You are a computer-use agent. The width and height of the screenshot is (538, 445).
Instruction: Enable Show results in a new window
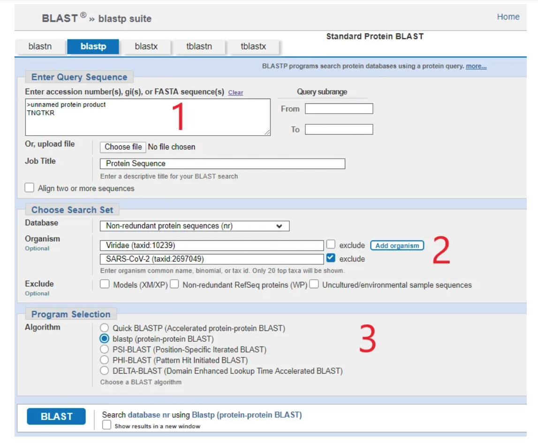click(107, 425)
